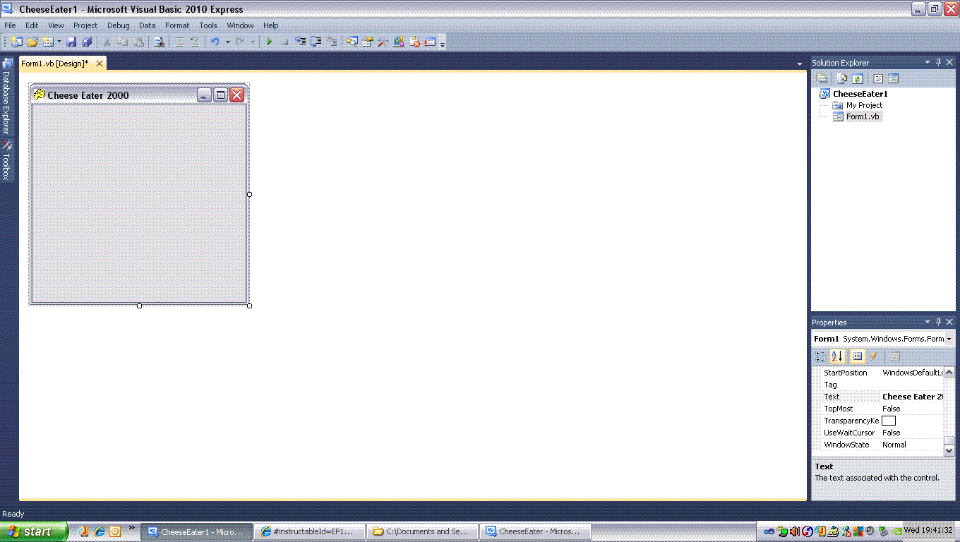The width and height of the screenshot is (960, 542).
Task: Open the Solution Explorer window position dropdown
Action: coord(928,63)
